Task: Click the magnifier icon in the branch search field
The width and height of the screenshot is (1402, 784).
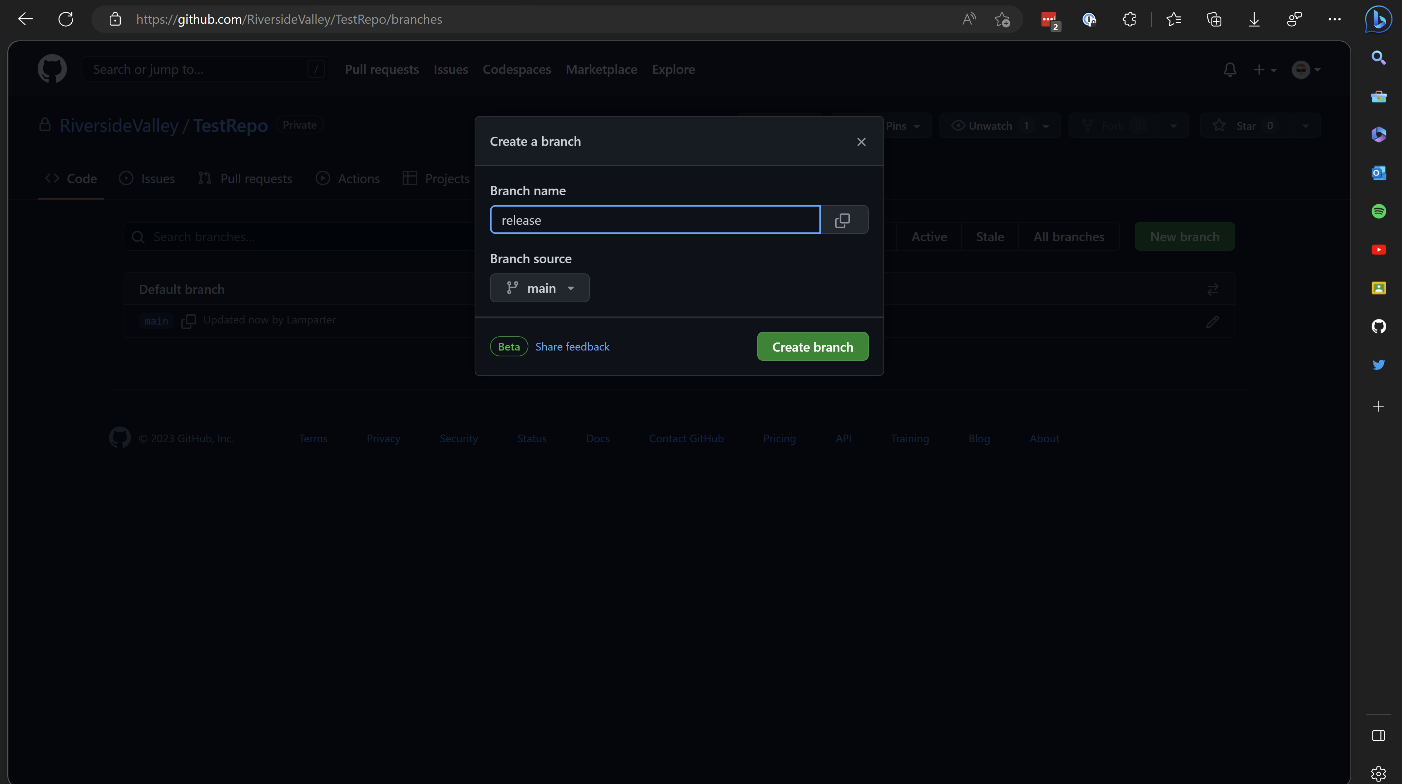Action: tap(138, 237)
